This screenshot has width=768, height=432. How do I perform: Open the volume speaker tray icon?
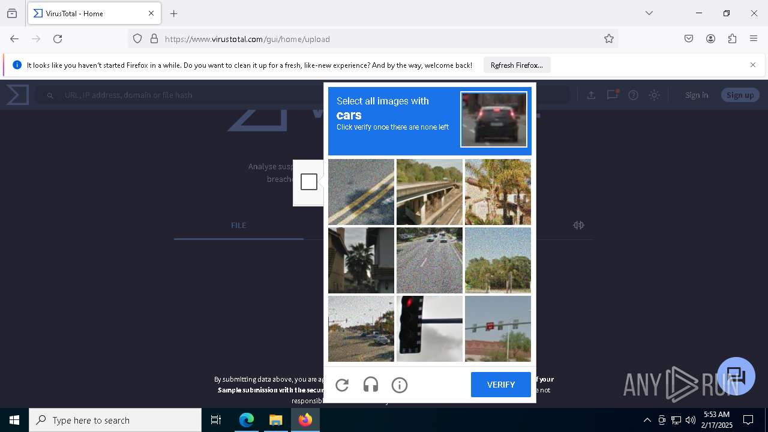(691, 420)
